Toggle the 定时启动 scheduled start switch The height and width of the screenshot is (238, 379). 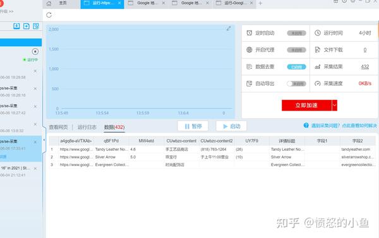[x=297, y=33]
